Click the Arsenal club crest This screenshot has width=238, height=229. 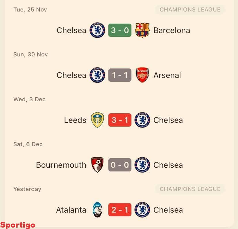click(142, 75)
